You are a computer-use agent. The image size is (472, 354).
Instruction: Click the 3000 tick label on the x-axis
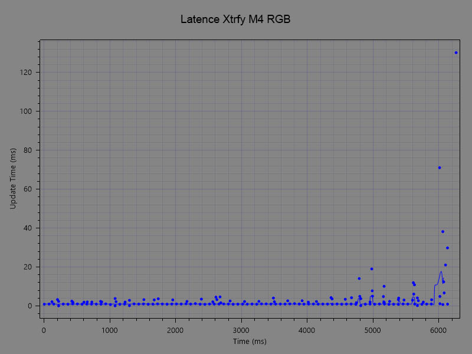coord(241,330)
